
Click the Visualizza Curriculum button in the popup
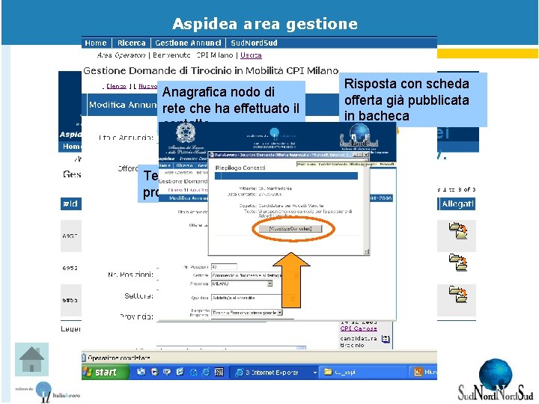(x=290, y=229)
